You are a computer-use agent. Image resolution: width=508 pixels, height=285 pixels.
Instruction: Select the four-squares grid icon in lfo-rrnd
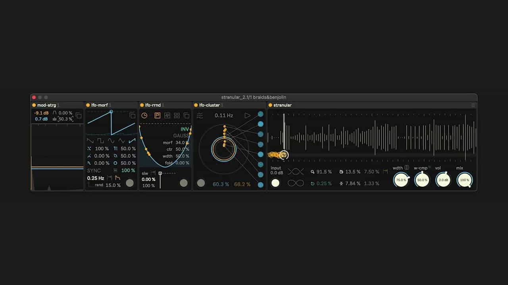[x=177, y=116]
